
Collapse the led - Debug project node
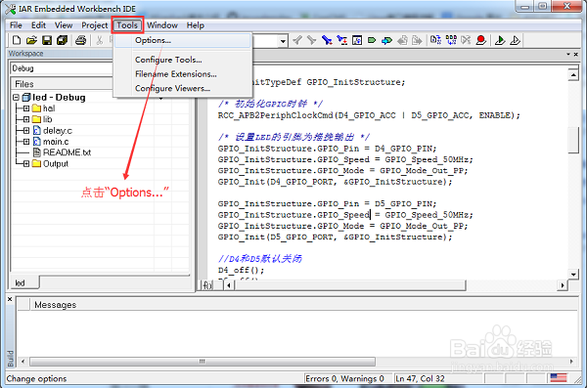(x=16, y=98)
